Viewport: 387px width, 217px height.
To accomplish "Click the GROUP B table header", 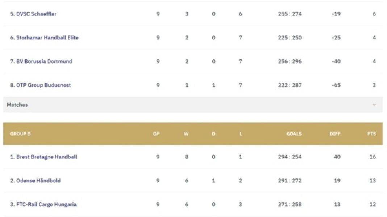I will 20,134.
